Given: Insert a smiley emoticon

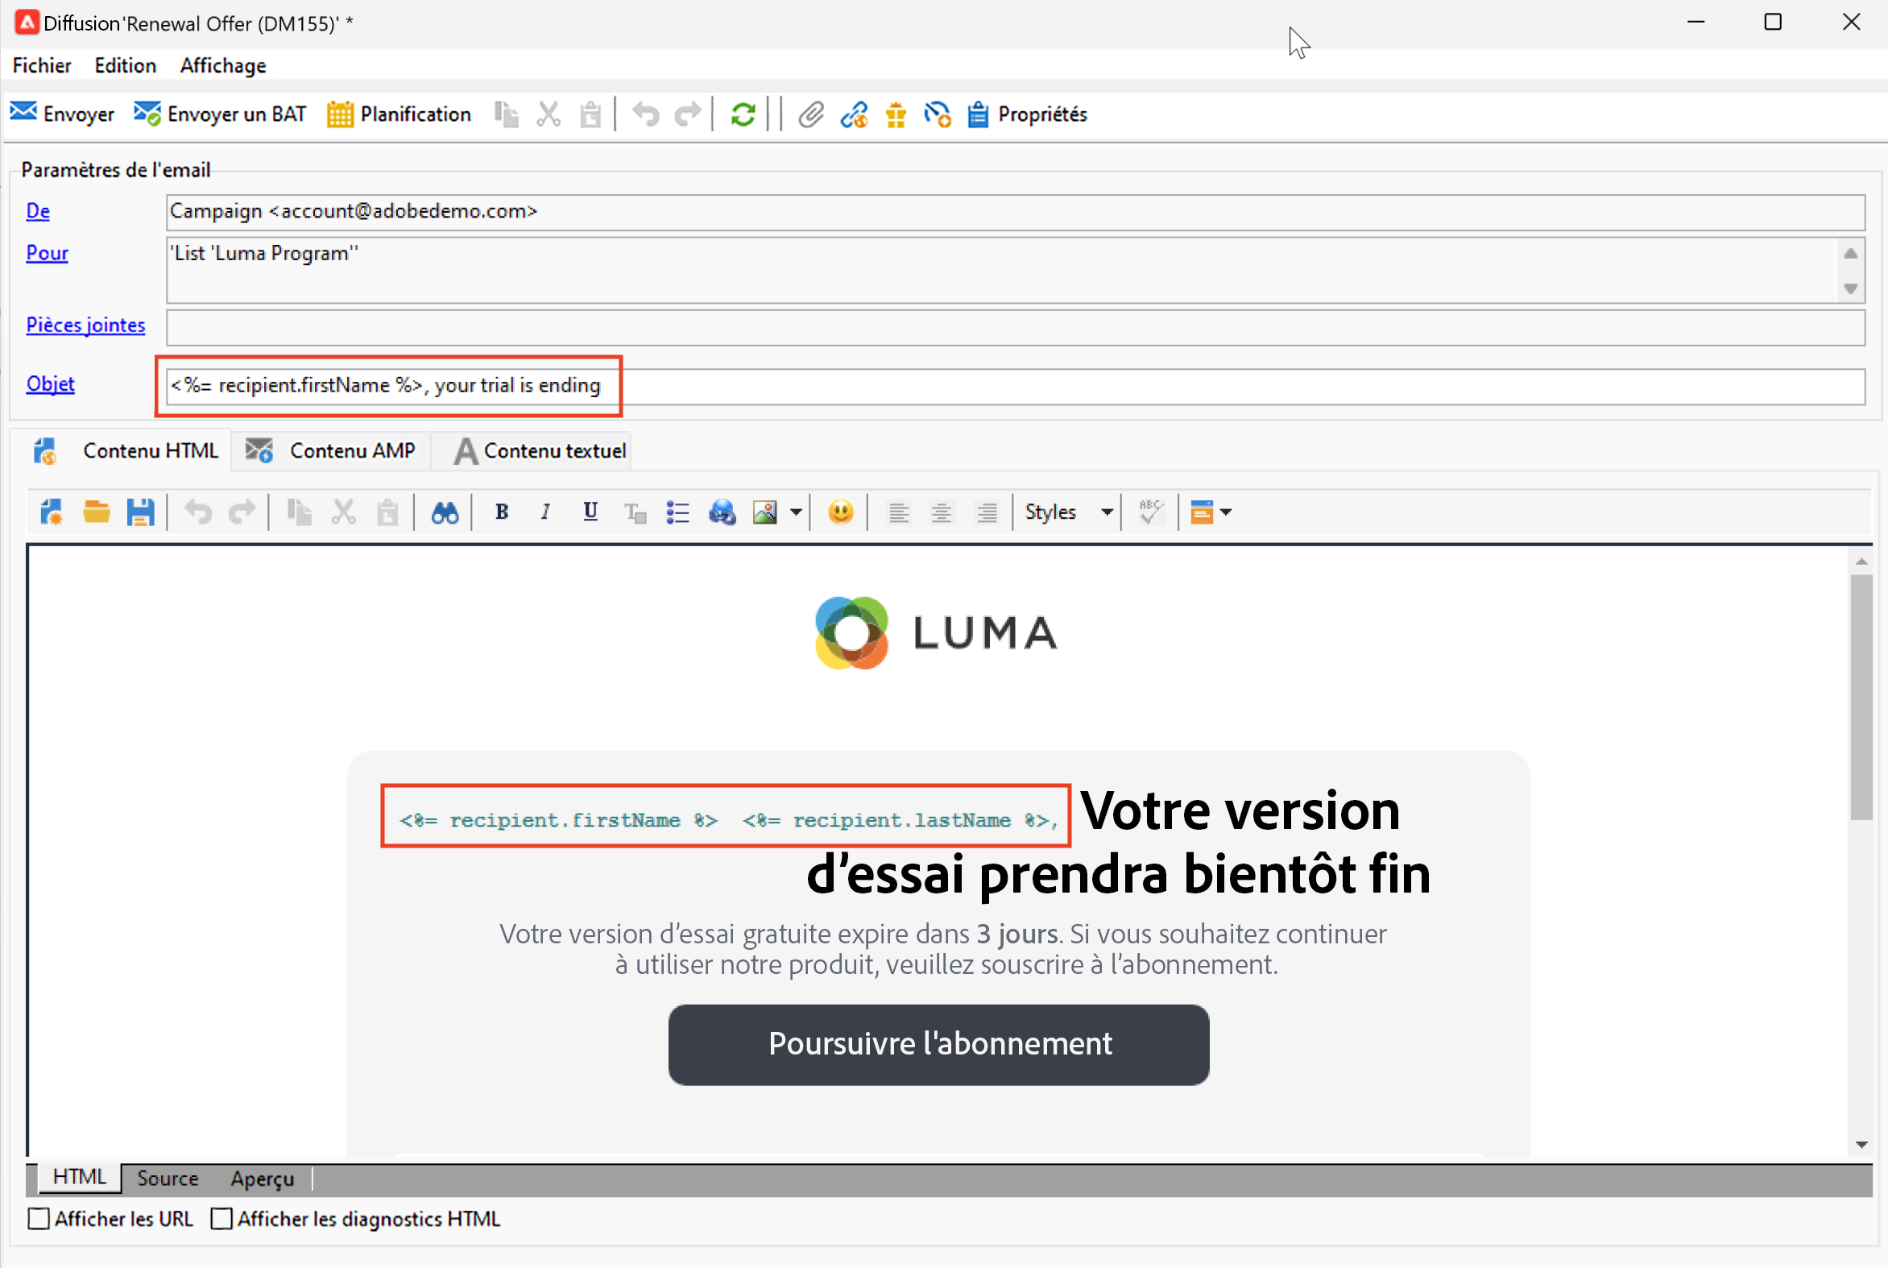Looking at the screenshot, I should point(841,512).
